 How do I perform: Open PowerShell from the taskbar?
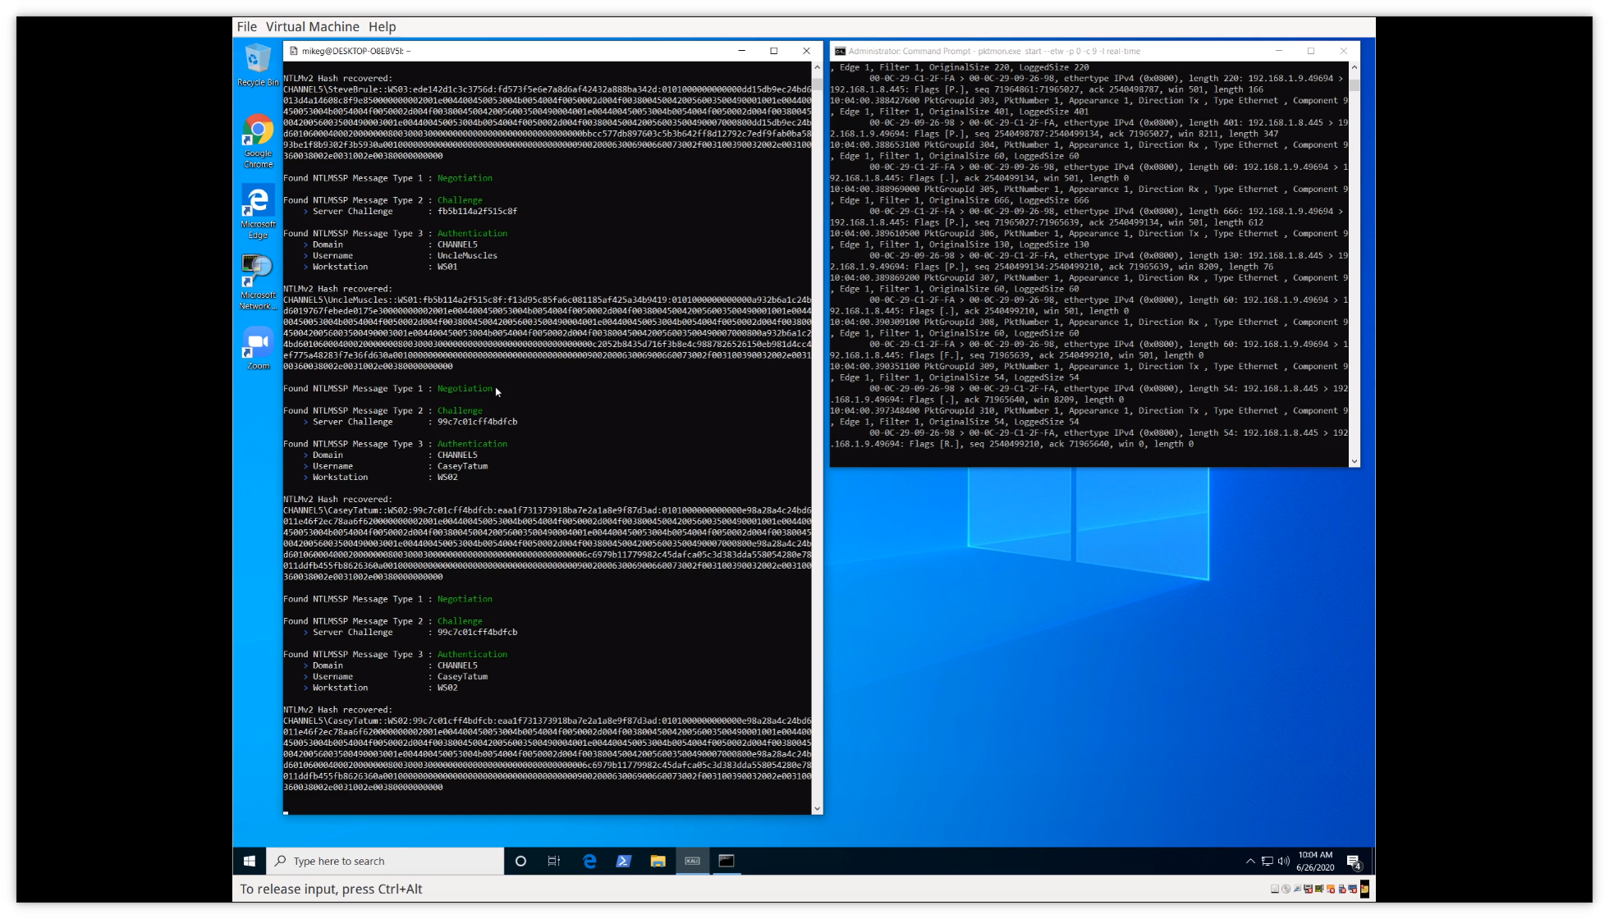[x=624, y=861]
